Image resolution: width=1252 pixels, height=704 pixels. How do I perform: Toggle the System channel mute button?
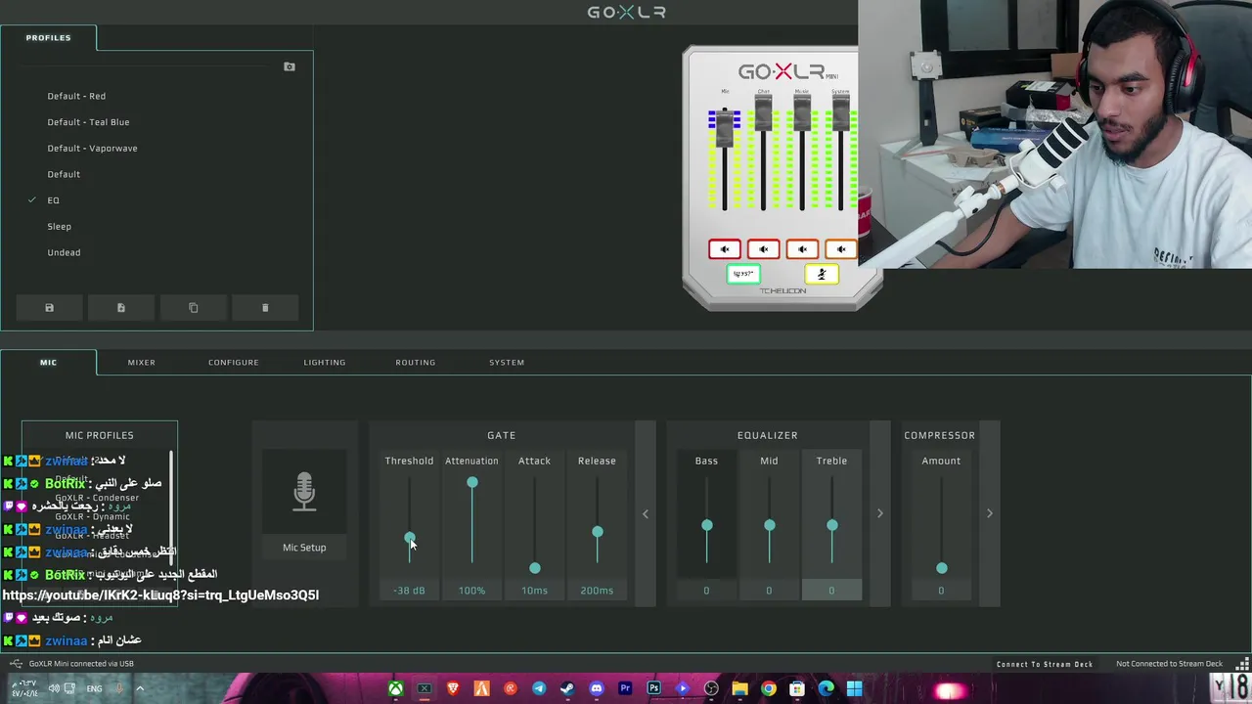840,249
